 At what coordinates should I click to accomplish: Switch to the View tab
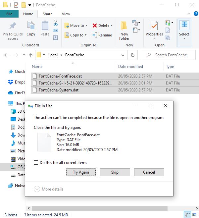[66, 14]
